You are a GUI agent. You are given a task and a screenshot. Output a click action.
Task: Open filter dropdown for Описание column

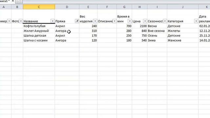[115, 21]
